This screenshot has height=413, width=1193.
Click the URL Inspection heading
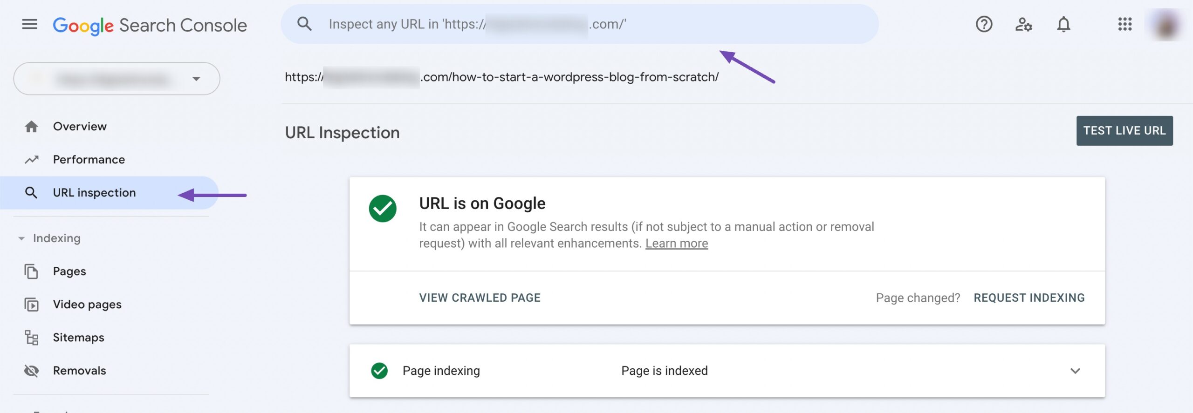(342, 133)
